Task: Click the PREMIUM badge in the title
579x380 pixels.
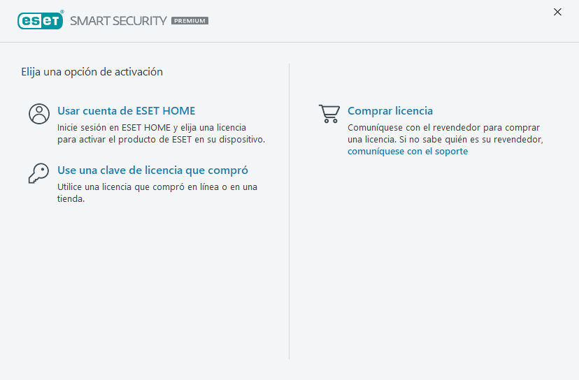Action: click(x=190, y=21)
